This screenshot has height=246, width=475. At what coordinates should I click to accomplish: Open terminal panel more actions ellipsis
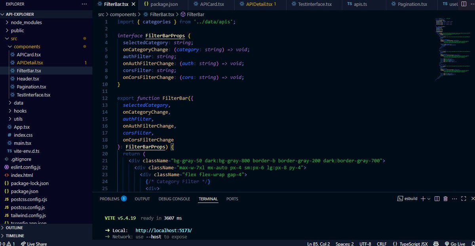coord(454,199)
